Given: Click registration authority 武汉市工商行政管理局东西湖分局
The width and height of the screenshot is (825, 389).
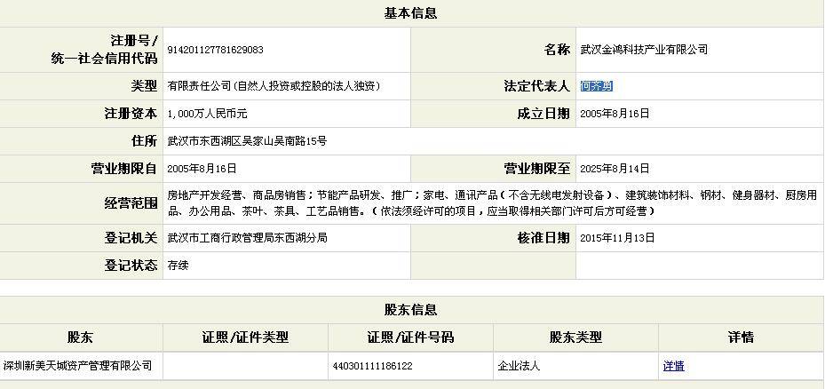Looking at the screenshot, I should (247, 238).
